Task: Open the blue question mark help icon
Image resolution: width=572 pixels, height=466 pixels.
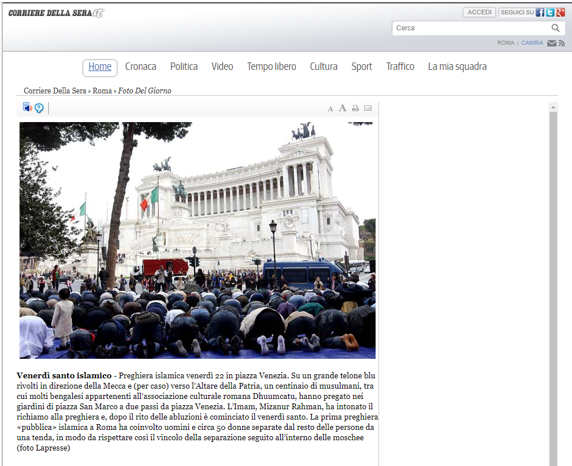Action: [x=39, y=108]
